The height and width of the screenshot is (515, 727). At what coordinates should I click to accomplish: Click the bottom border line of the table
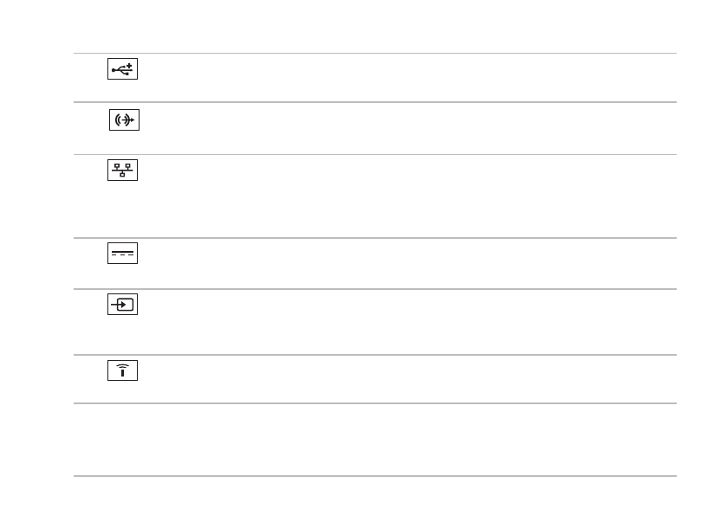click(374, 476)
